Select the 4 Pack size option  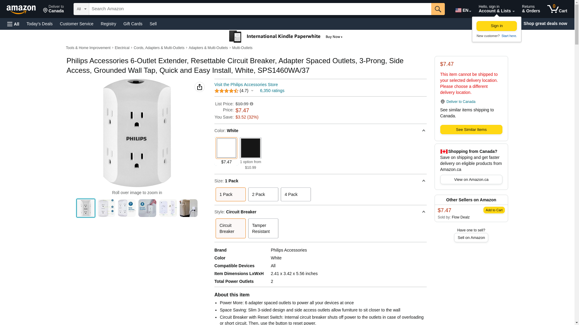pos(296,194)
